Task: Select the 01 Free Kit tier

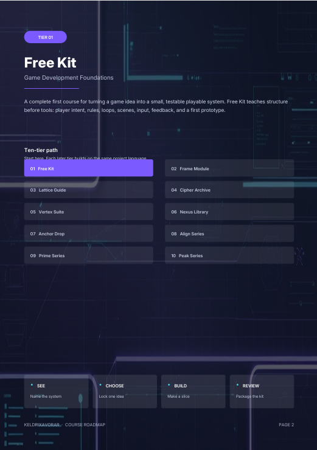Action: pos(88,168)
